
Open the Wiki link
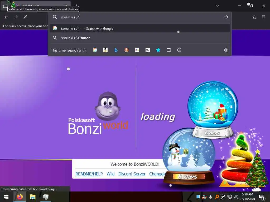[x=110, y=174]
